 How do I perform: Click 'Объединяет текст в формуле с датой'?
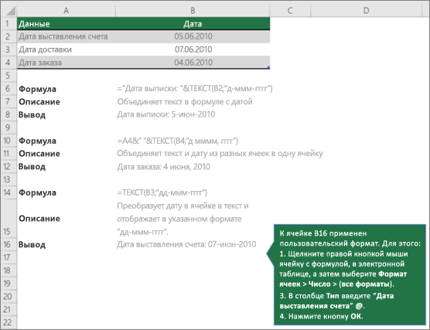(185, 102)
